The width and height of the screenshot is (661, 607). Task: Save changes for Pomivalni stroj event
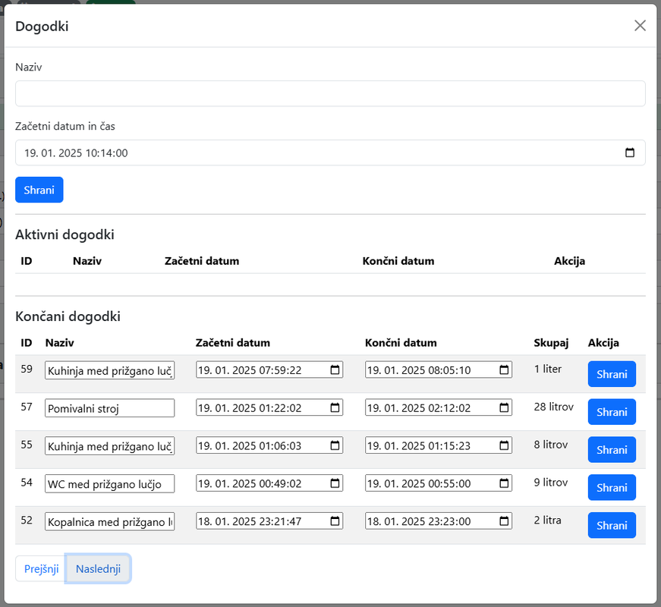tap(612, 412)
